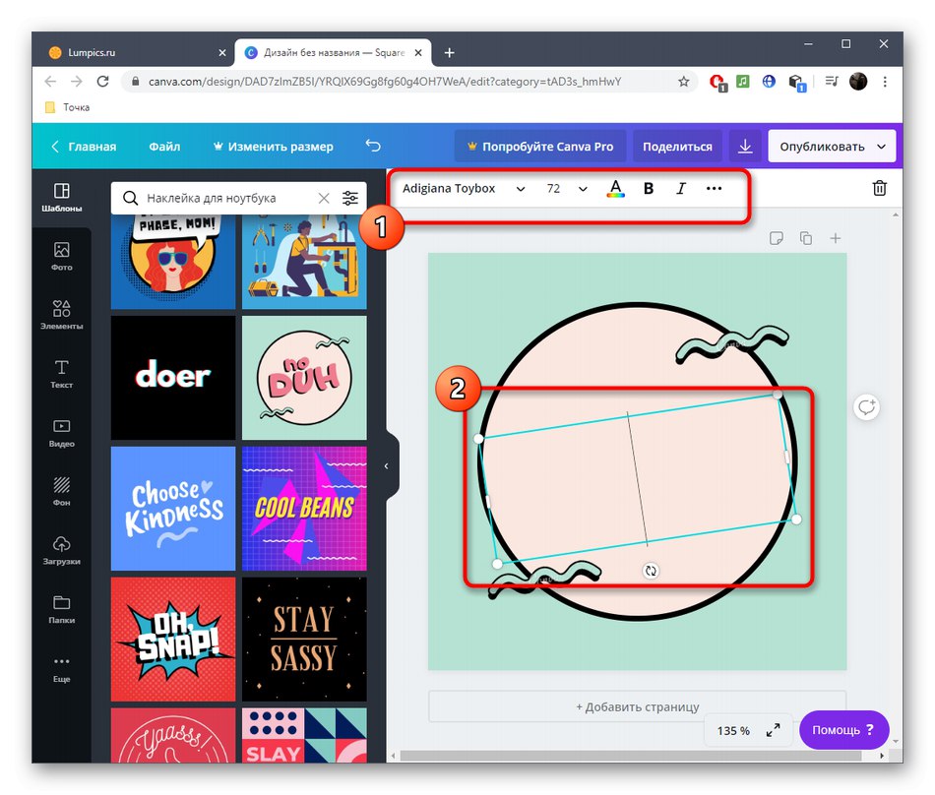935x795 pixels.
Task: Open the Шаблоны templates sidebar tab
Action: point(61,197)
